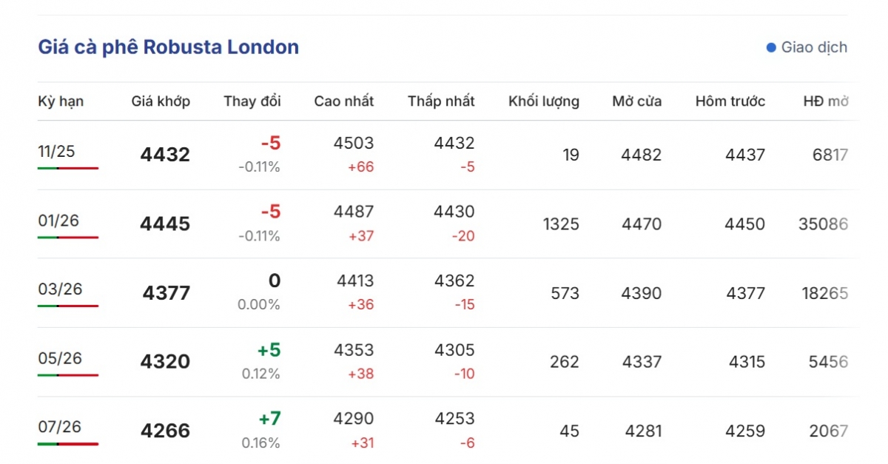Click the Hôm trước column header
The width and height of the screenshot is (888, 464).
click(730, 101)
